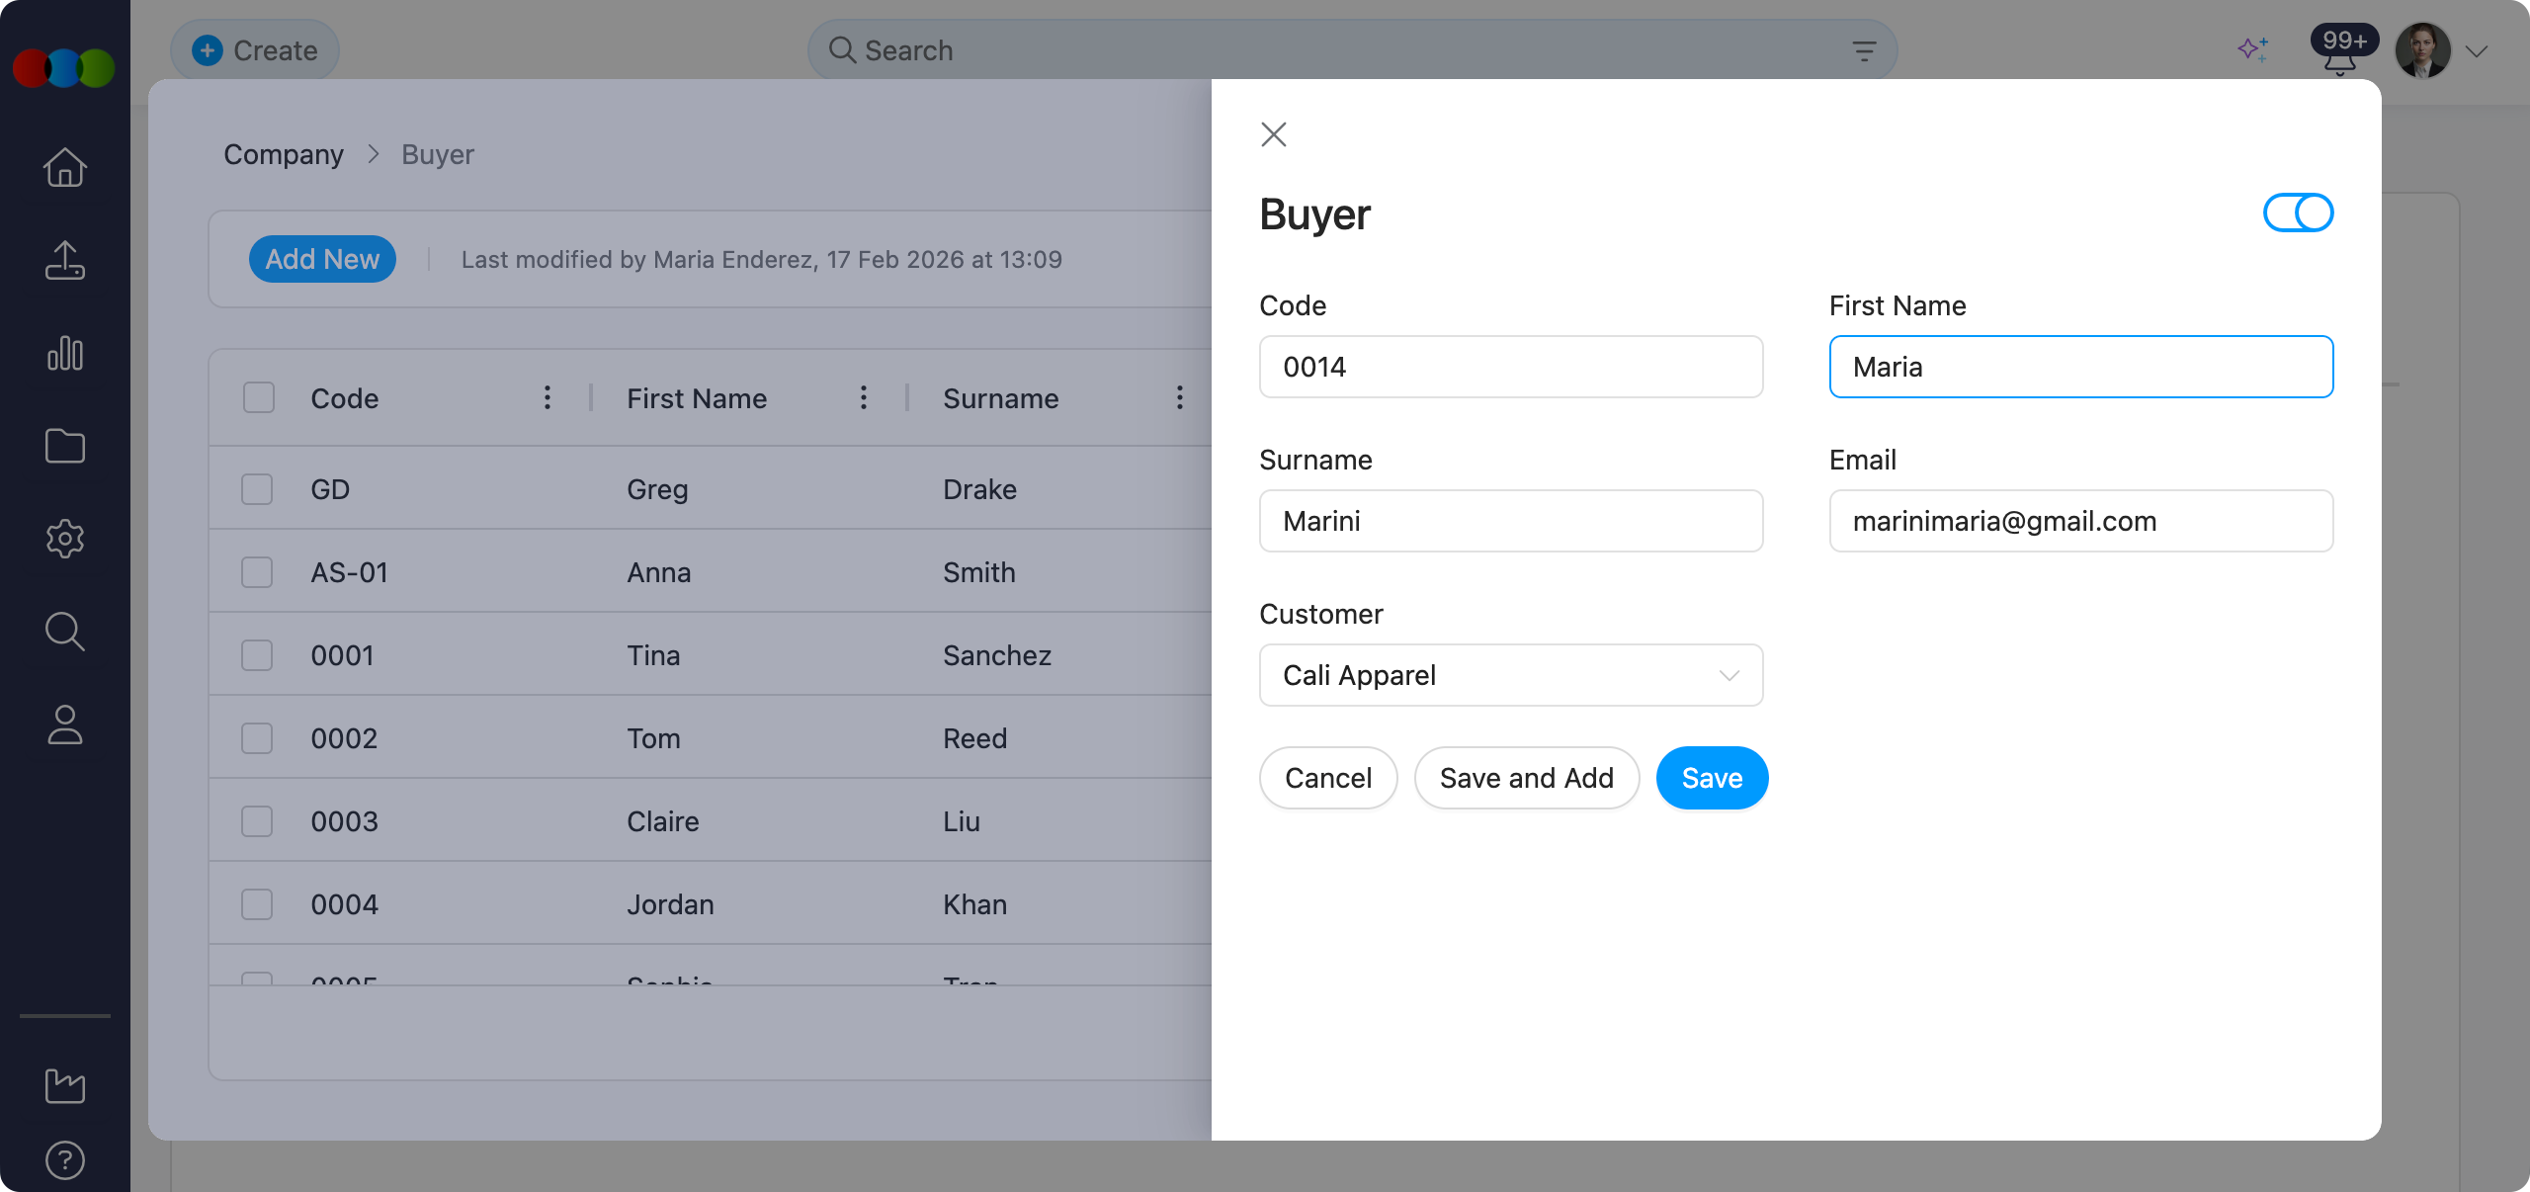
Task: Open the Code column three-dot options
Action: [547, 398]
